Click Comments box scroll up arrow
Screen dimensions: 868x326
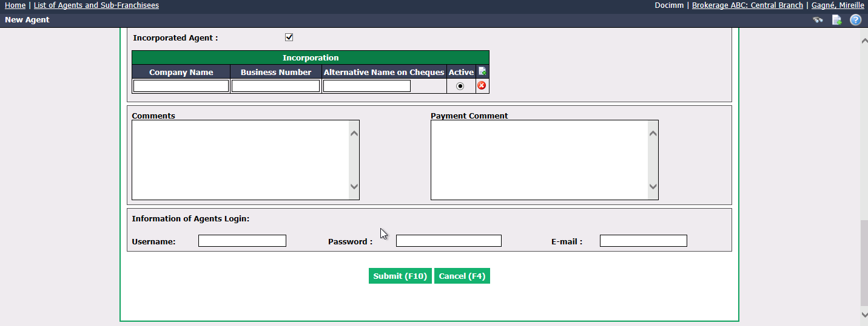pos(354,133)
